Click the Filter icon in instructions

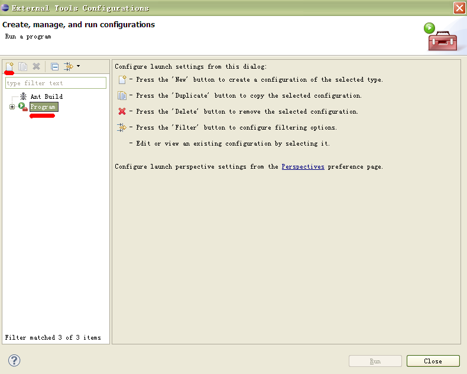click(x=122, y=127)
